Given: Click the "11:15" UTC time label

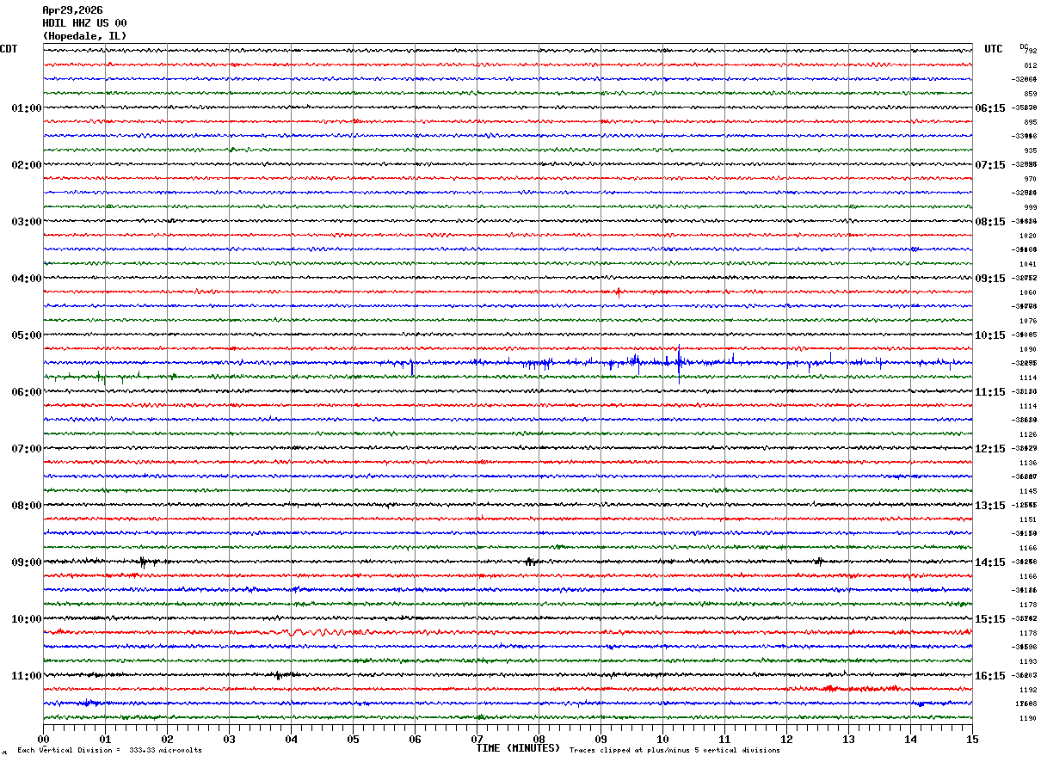Looking at the screenshot, I should [990, 392].
